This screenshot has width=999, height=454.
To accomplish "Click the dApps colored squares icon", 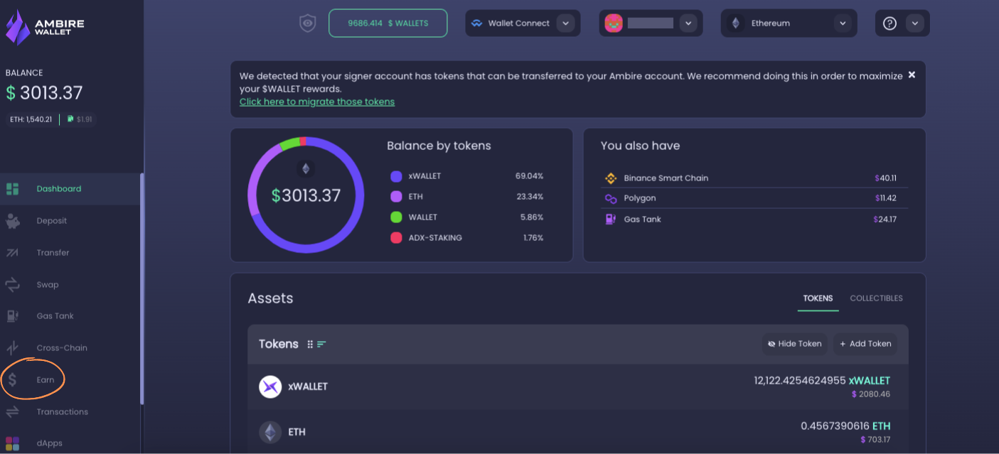I will (x=13, y=443).
